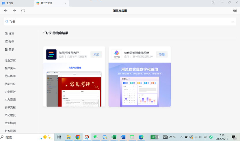Viewport: 240px width, 141px height.
Task: Open volume control in system tray
Action: click(x=200, y=137)
